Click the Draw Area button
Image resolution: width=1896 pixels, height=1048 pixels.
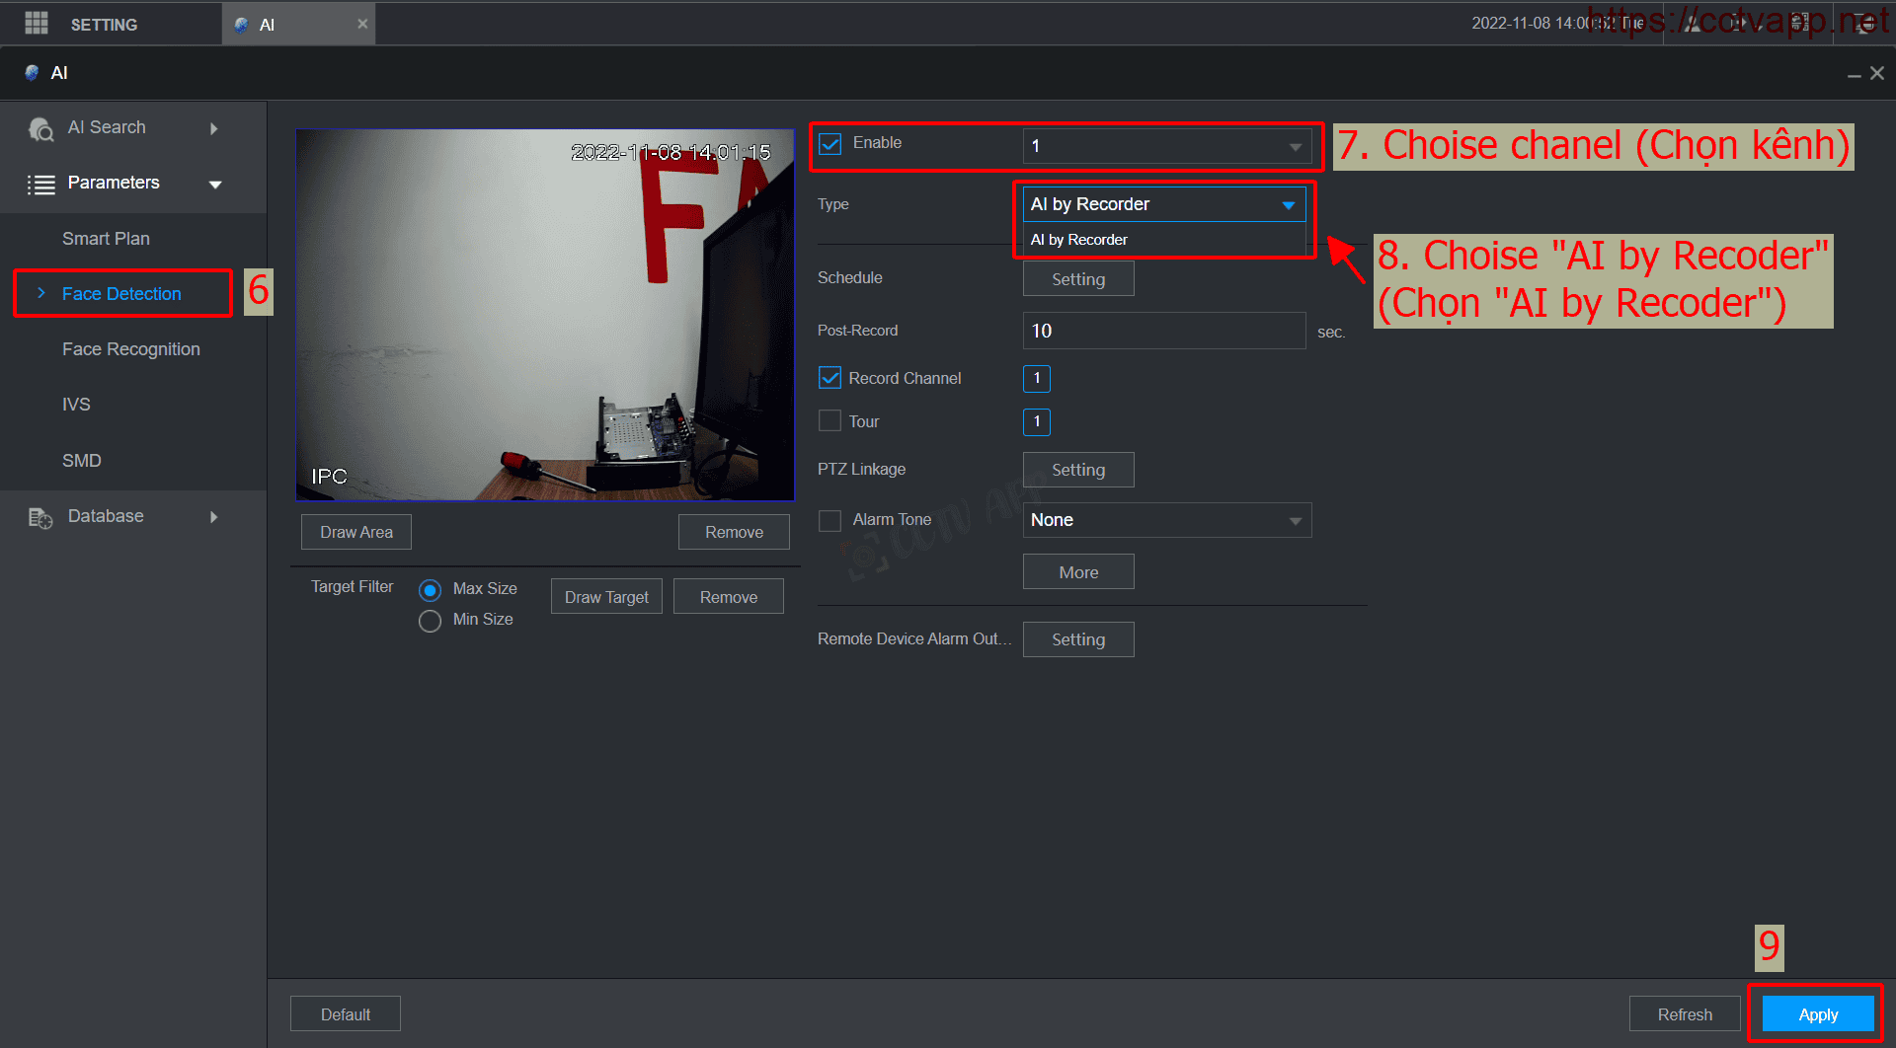click(355, 532)
